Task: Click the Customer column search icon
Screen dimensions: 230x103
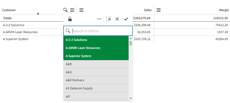Action: pos(66,10)
